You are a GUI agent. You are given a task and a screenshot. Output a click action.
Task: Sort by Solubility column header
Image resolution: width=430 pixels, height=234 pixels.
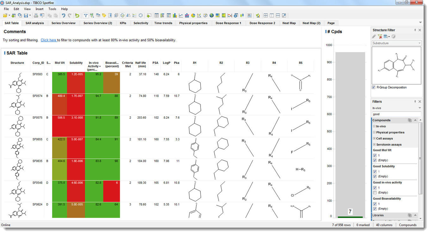click(76, 63)
